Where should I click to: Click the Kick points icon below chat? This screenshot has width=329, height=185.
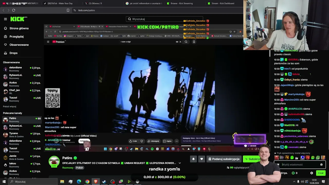click(x=293, y=173)
